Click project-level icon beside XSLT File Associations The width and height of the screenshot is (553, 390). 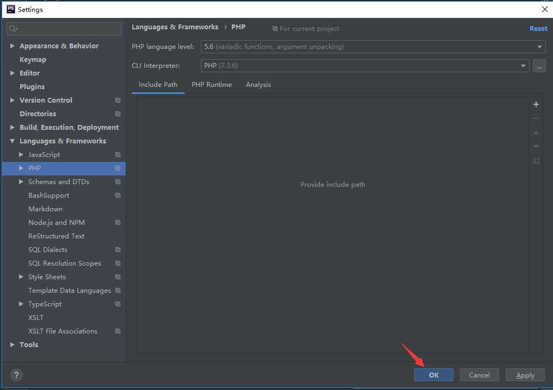(118, 331)
